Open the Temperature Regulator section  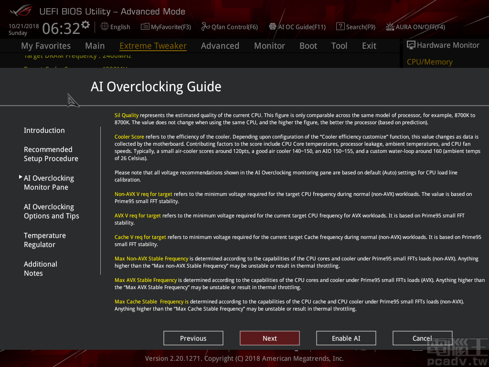(45, 240)
